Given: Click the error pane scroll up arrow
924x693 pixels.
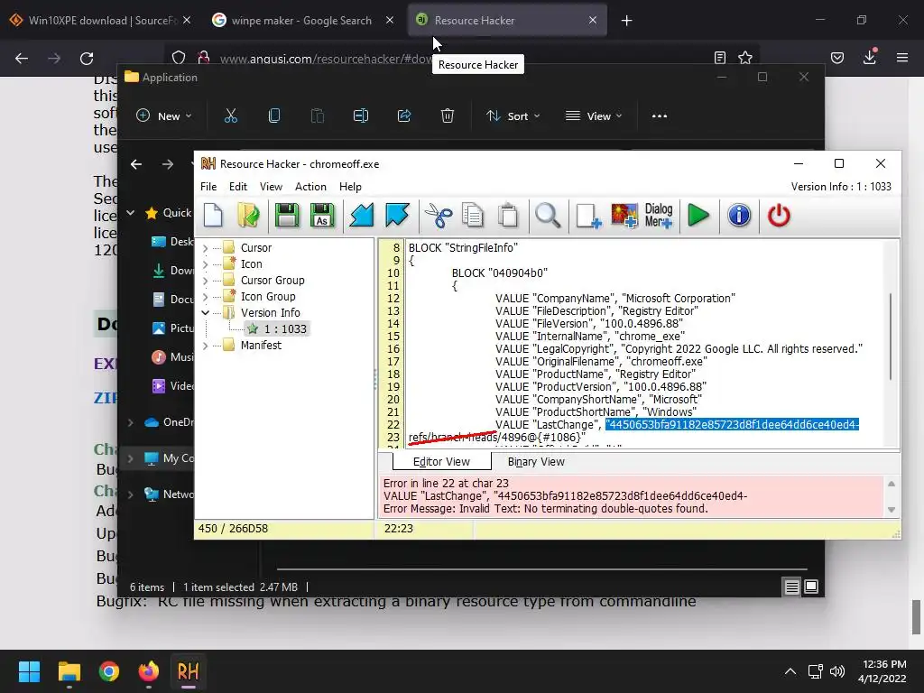Looking at the screenshot, I should (x=892, y=484).
